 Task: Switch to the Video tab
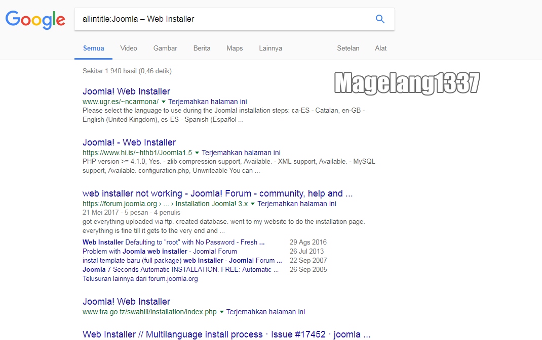[129, 48]
